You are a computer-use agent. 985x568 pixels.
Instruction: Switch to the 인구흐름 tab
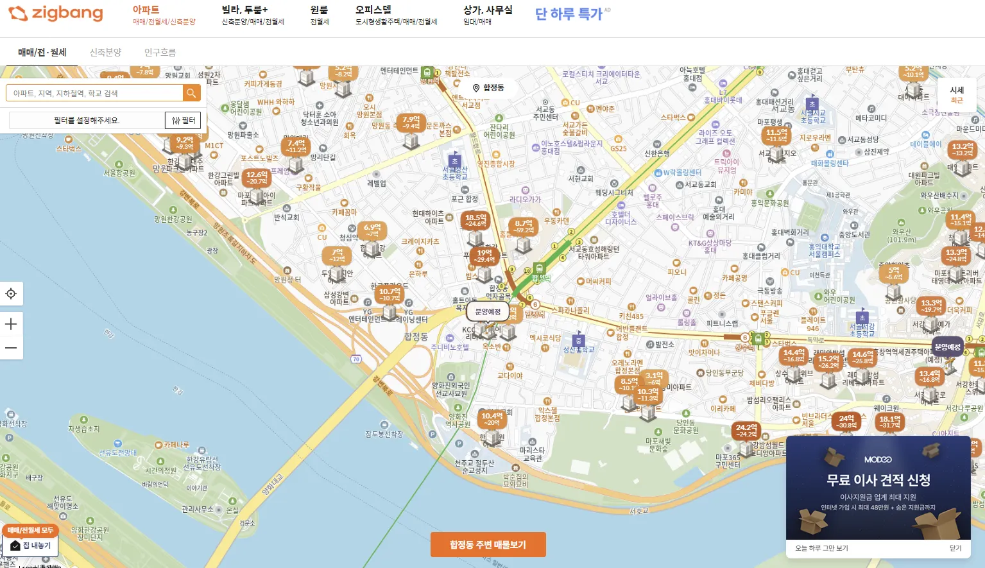pos(160,52)
